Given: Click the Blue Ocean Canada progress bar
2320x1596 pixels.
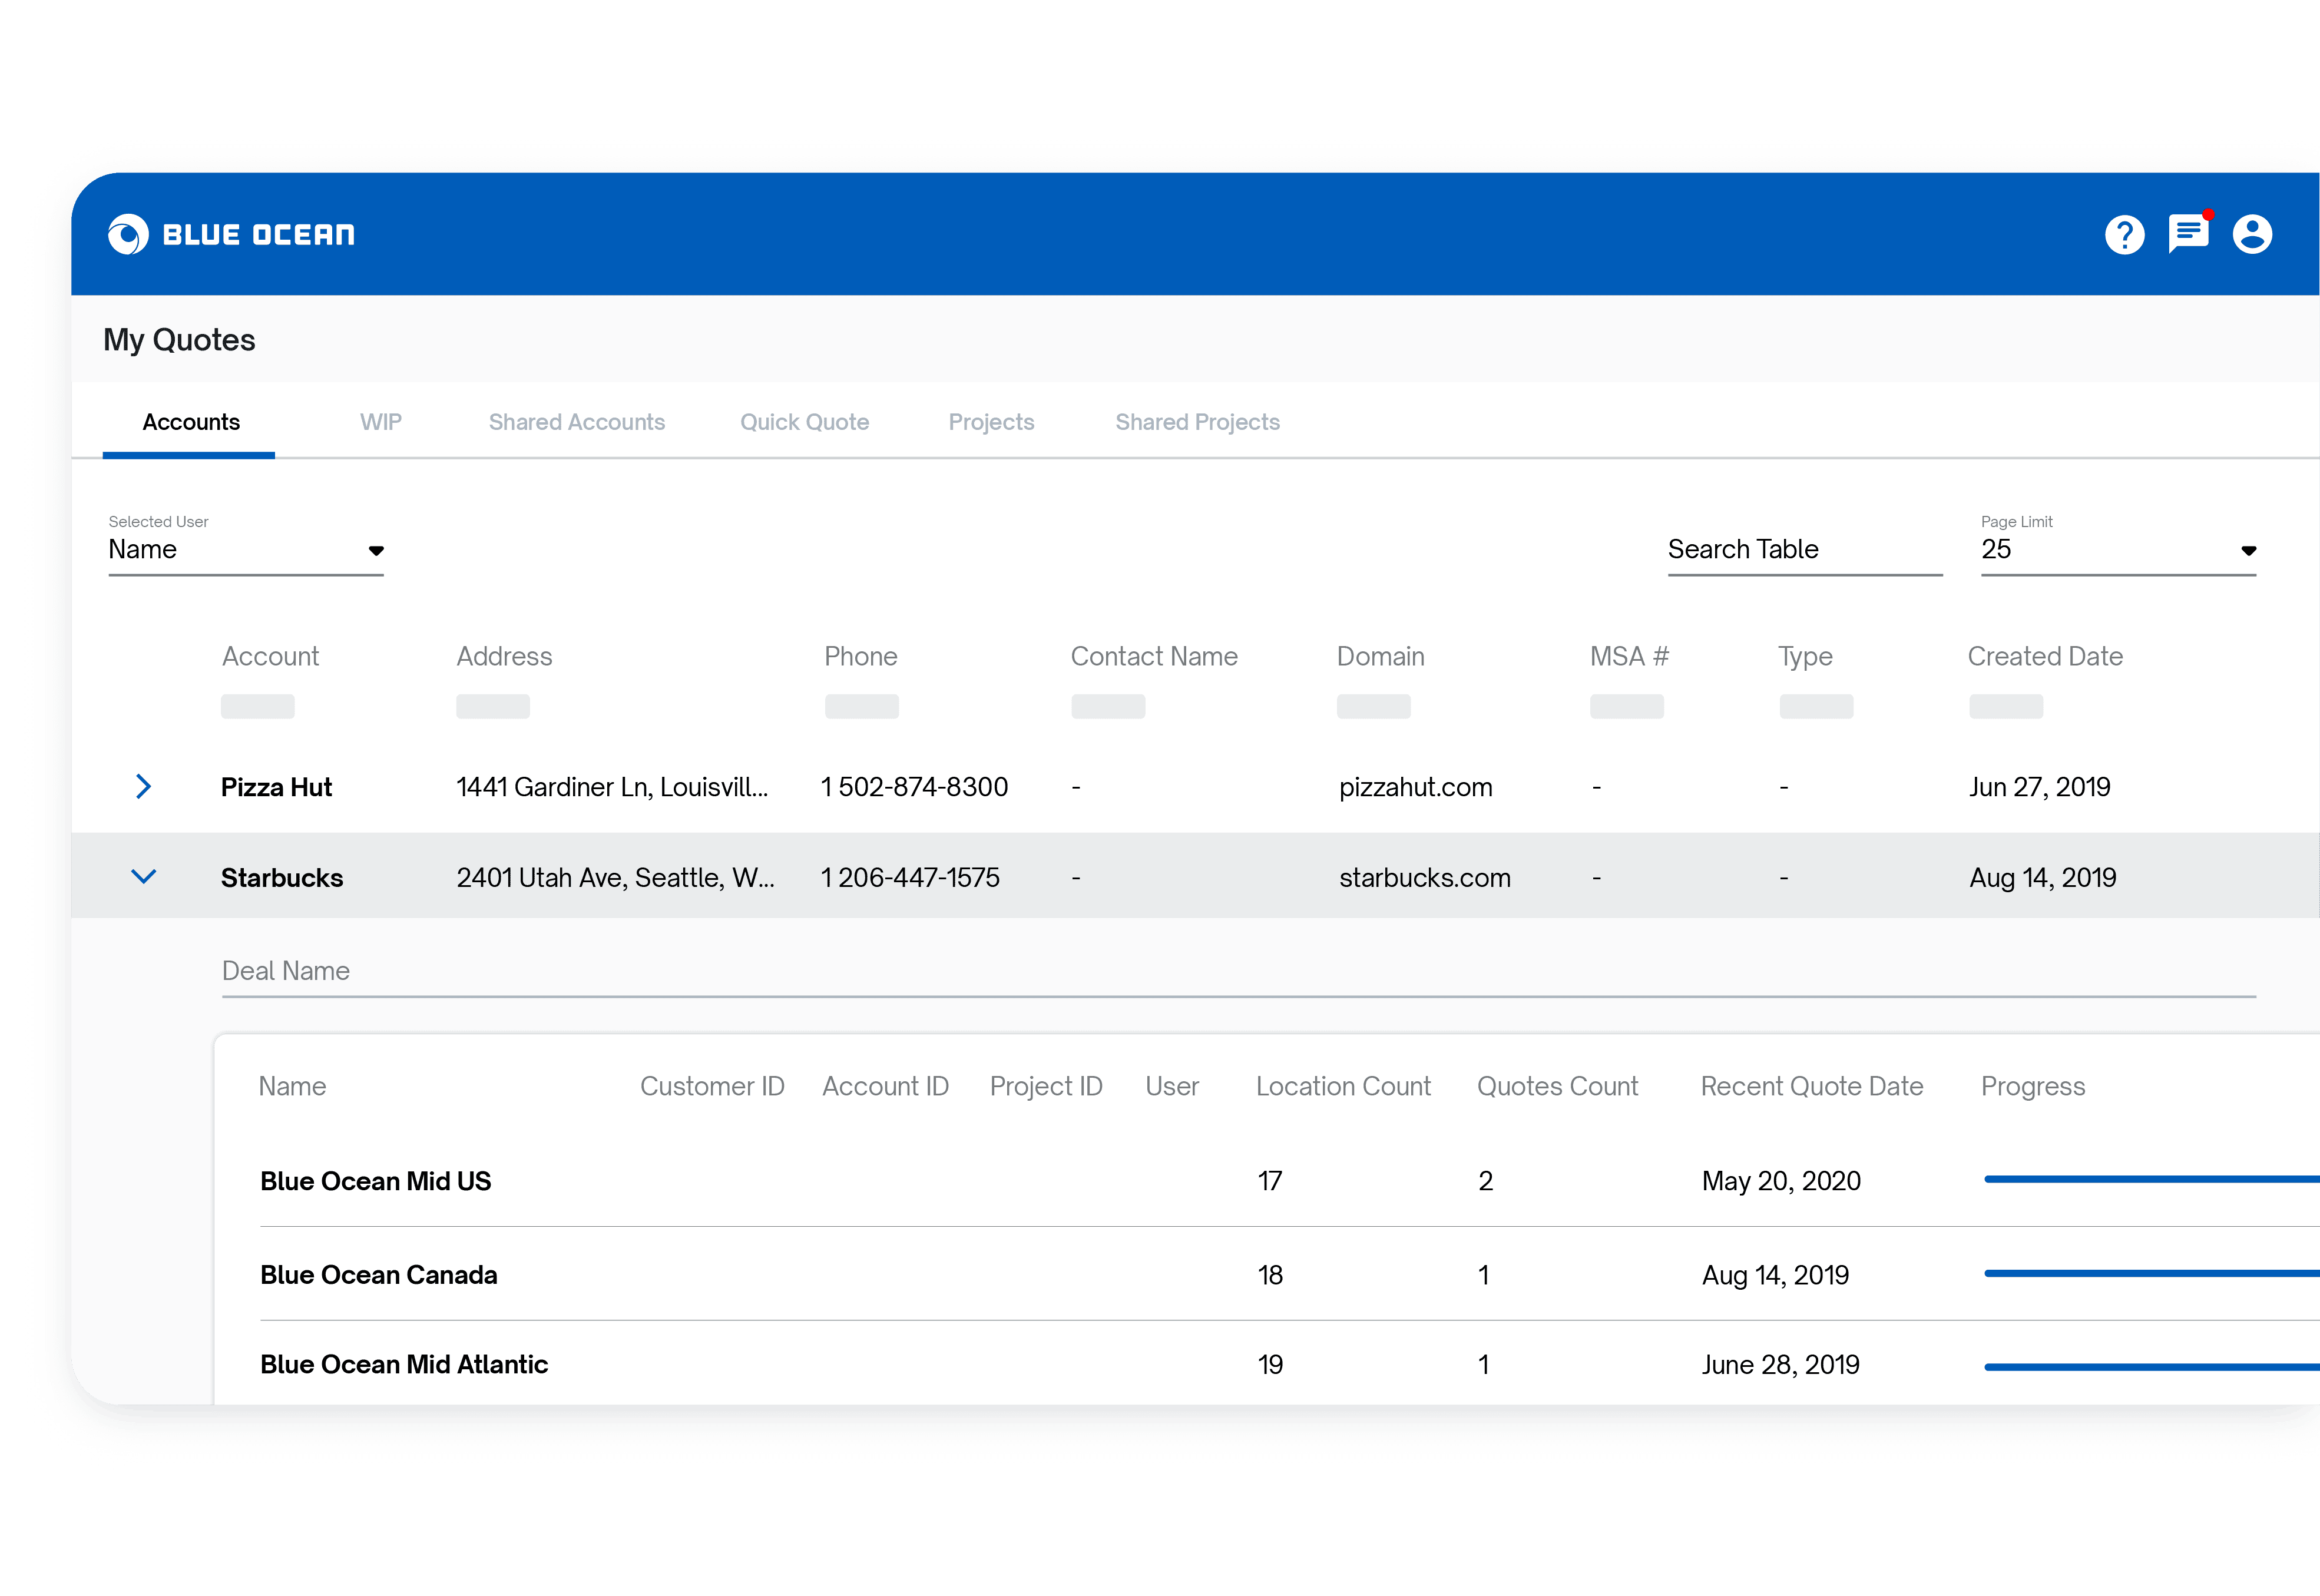Looking at the screenshot, I should 2152,1274.
